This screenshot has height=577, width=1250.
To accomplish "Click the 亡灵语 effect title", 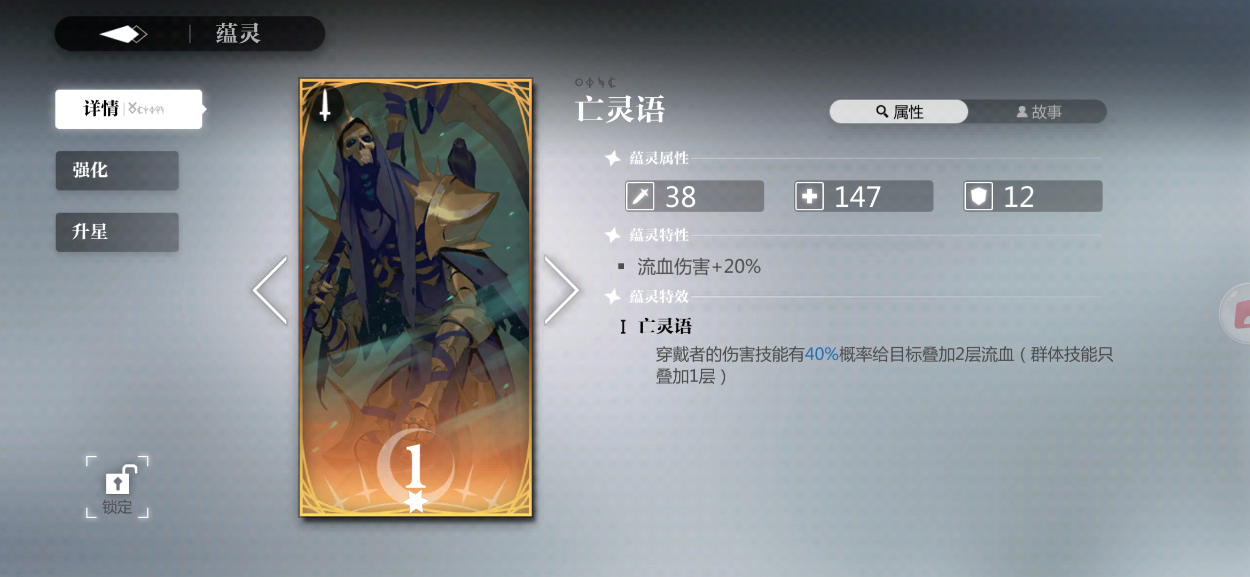I will pyautogui.click(x=665, y=326).
